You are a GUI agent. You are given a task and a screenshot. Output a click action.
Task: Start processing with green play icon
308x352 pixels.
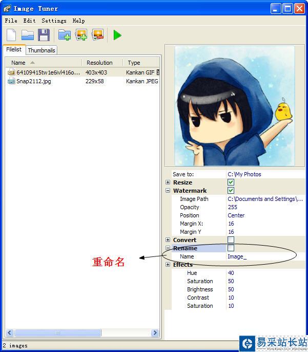pos(117,35)
